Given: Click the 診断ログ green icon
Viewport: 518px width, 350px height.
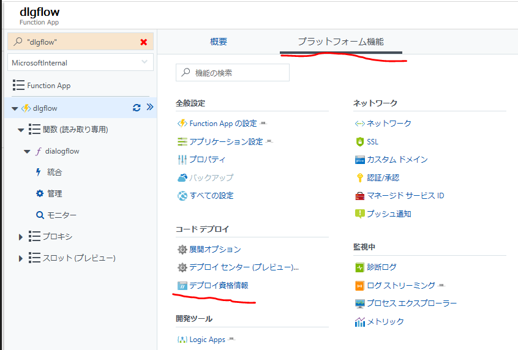Looking at the screenshot, I should pyautogui.click(x=360, y=267).
